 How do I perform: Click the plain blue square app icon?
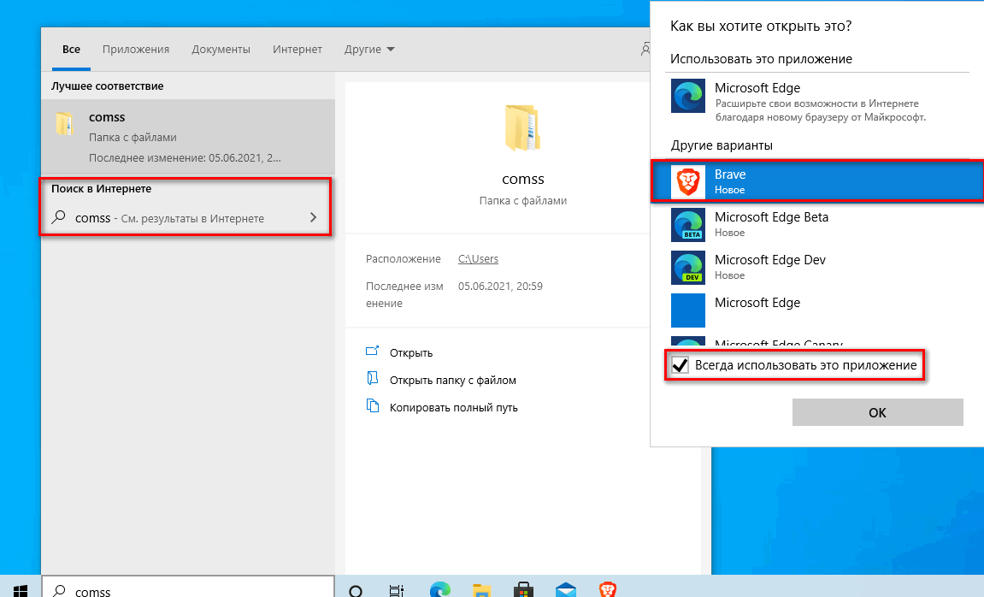[688, 310]
